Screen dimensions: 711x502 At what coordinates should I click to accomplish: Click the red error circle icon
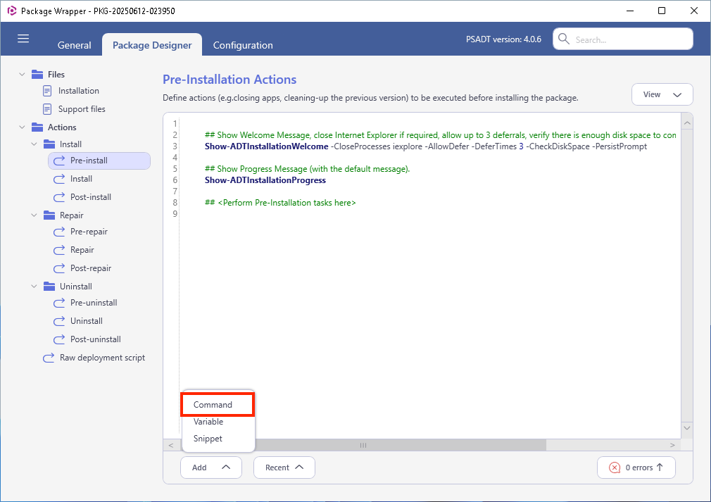click(615, 468)
